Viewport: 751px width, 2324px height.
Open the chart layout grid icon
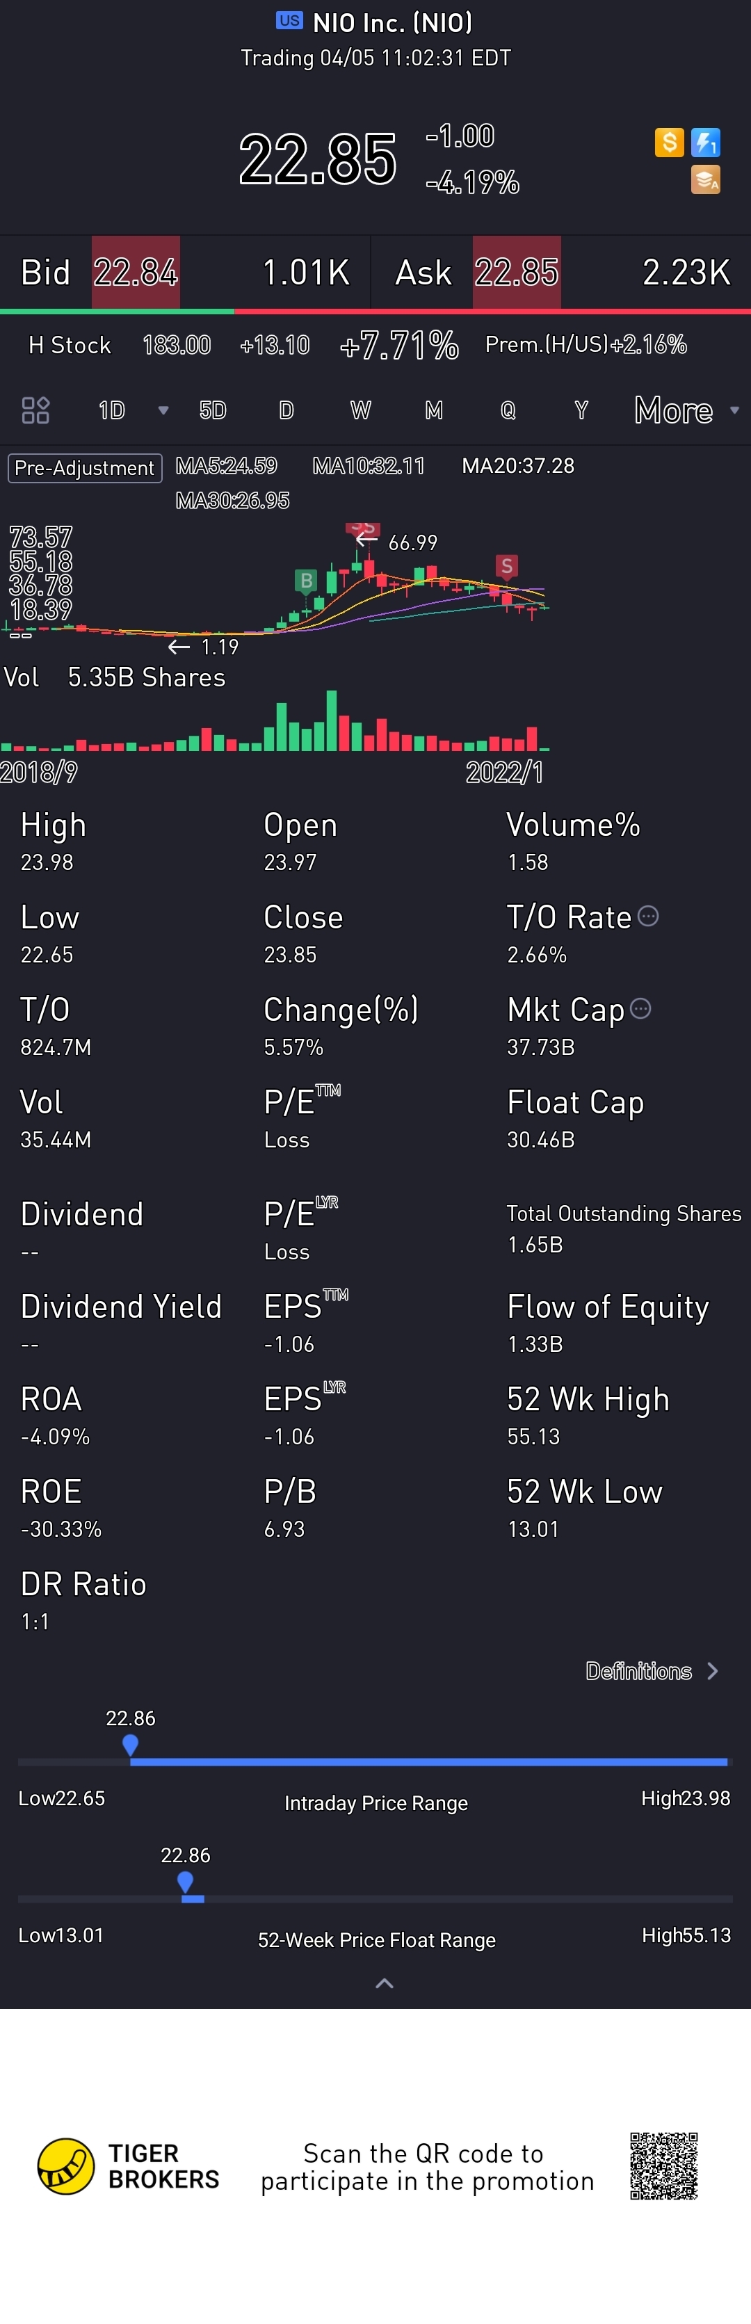point(35,410)
